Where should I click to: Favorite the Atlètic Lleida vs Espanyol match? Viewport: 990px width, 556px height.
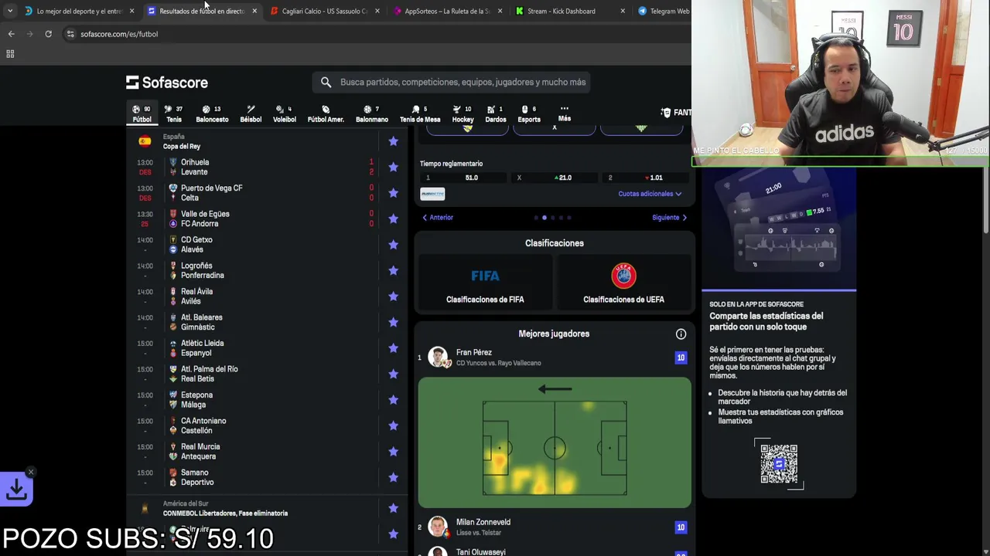tap(393, 348)
